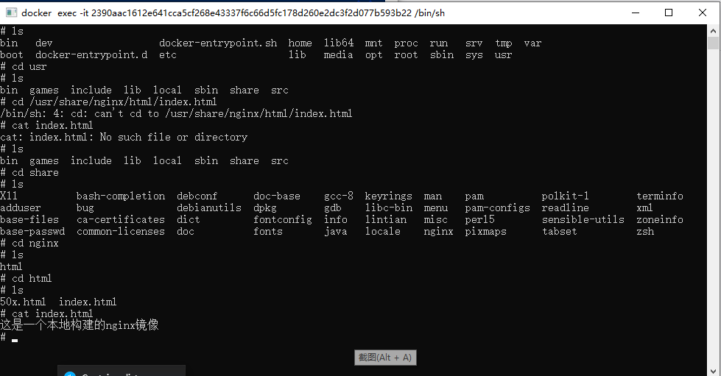721x376 pixels.
Task: Click the 'lintian' directory entry
Action: pos(386,220)
